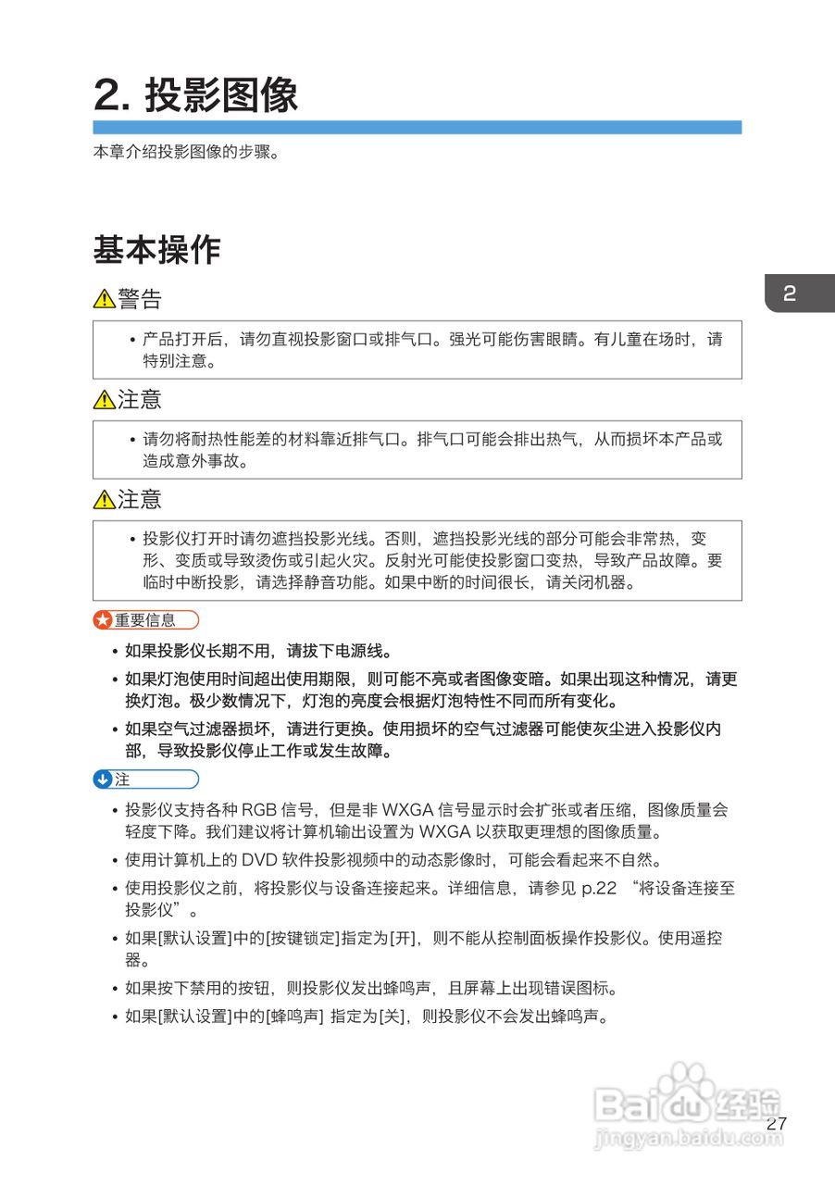835x1185 pixels.
Task: Click the note 如果按下禁用的按钮
Action: [x=372, y=988]
